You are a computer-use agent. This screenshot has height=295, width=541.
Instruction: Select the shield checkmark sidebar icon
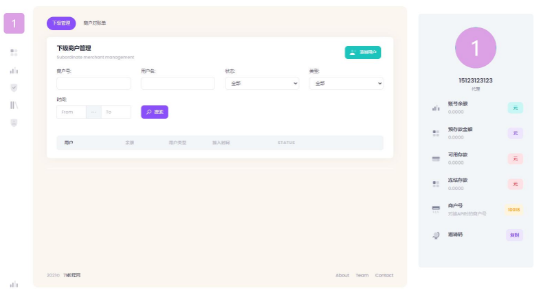tap(14, 88)
